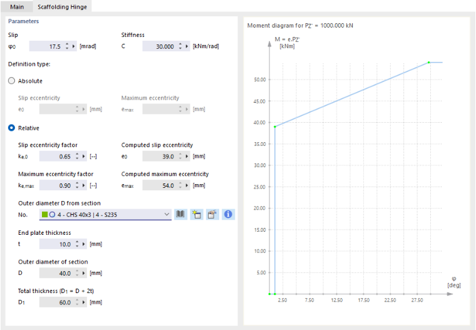Open the section library book icon

180,214
